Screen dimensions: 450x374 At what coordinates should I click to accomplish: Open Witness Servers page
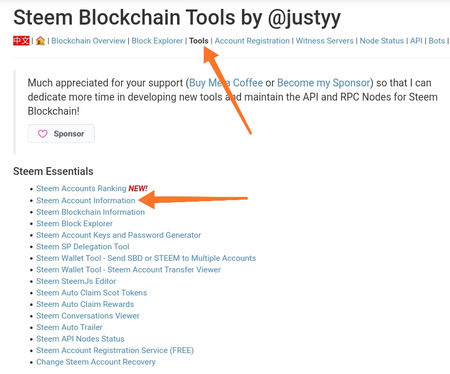pyautogui.click(x=324, y=41)
